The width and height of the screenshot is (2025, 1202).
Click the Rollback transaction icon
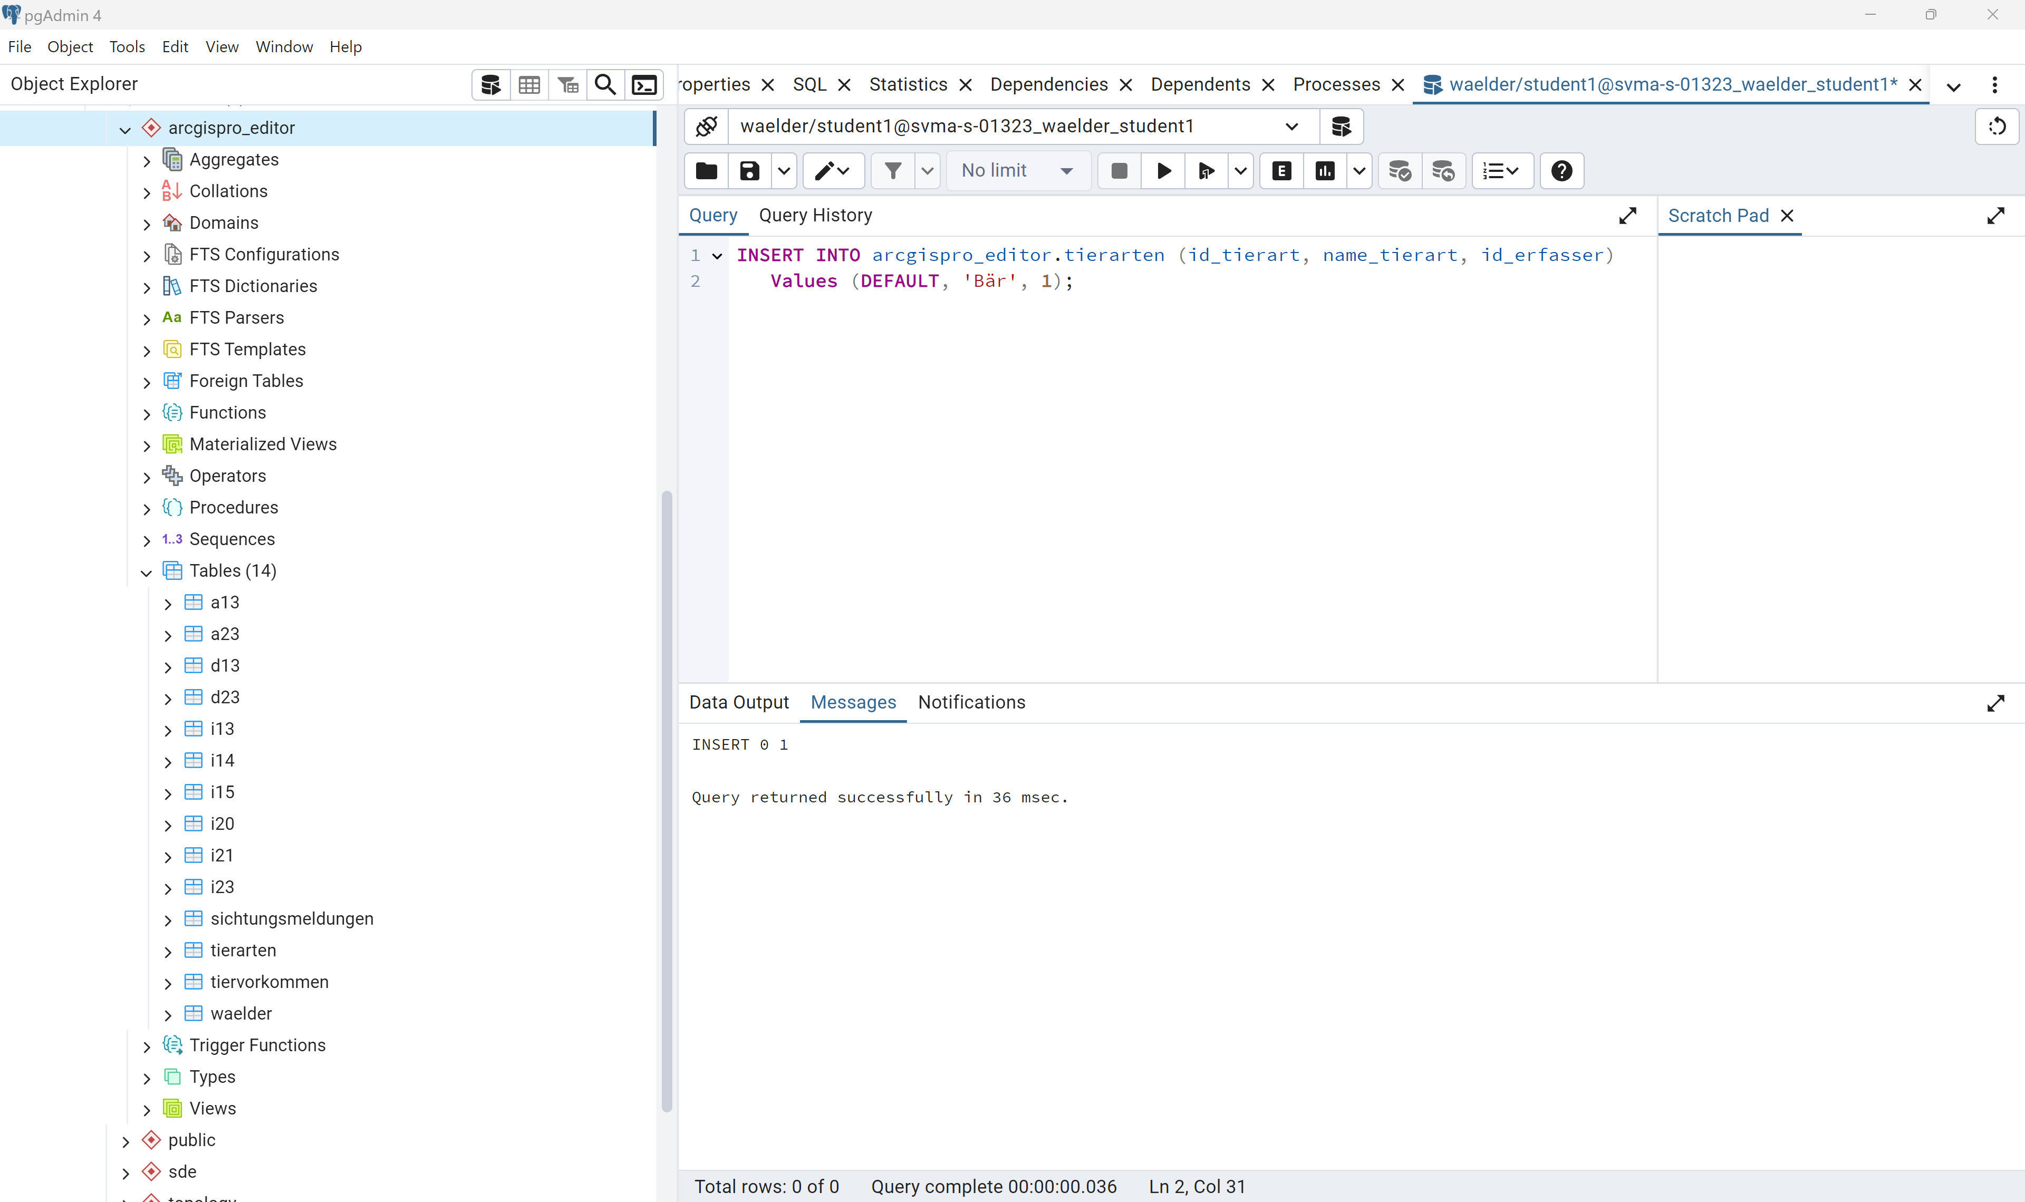coord(1443,171)
